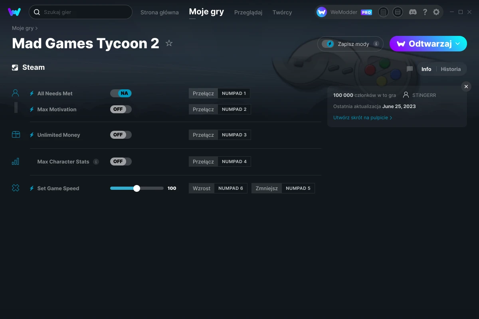This screenshot has width=479, height=319.
Task: Select the Moje gry tab
Action: (206, 12)
